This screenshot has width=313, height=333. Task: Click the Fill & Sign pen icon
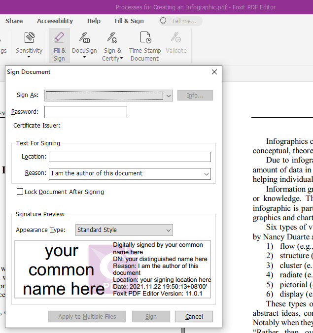(59, 38)
